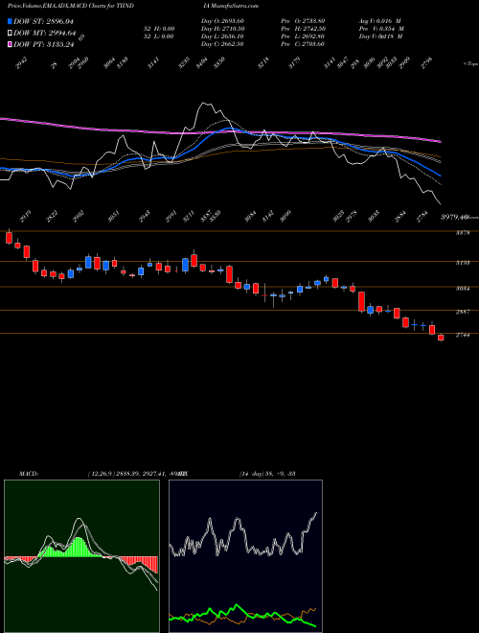Click the 52 L: 0.00 value
Viewport: 479px width, 633px height.
tap(158, 36)
